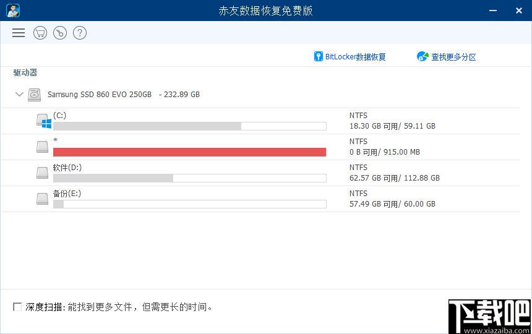The width and height of the screenshot is (532, 334).
Task: Click '0 B 可用/ 915.00 MB' text
Action: tap(385, 152)
